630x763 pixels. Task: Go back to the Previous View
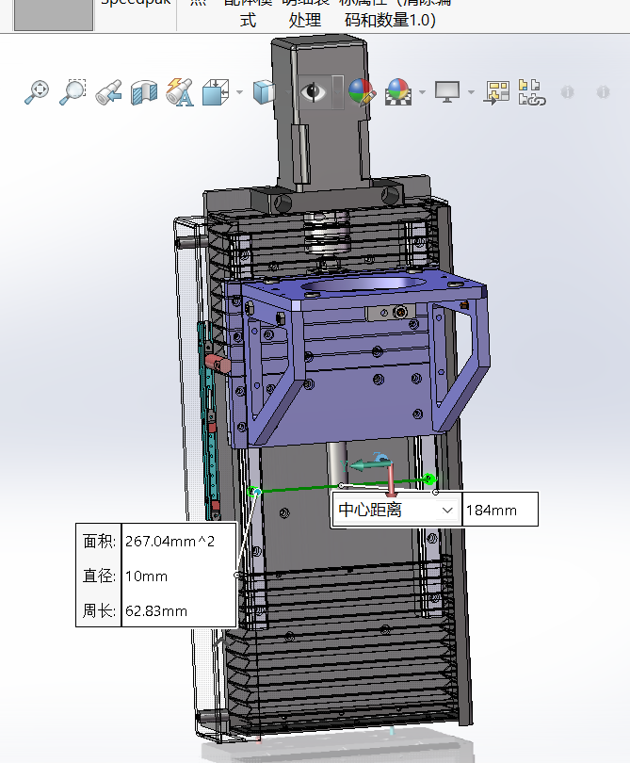(108, 92)
